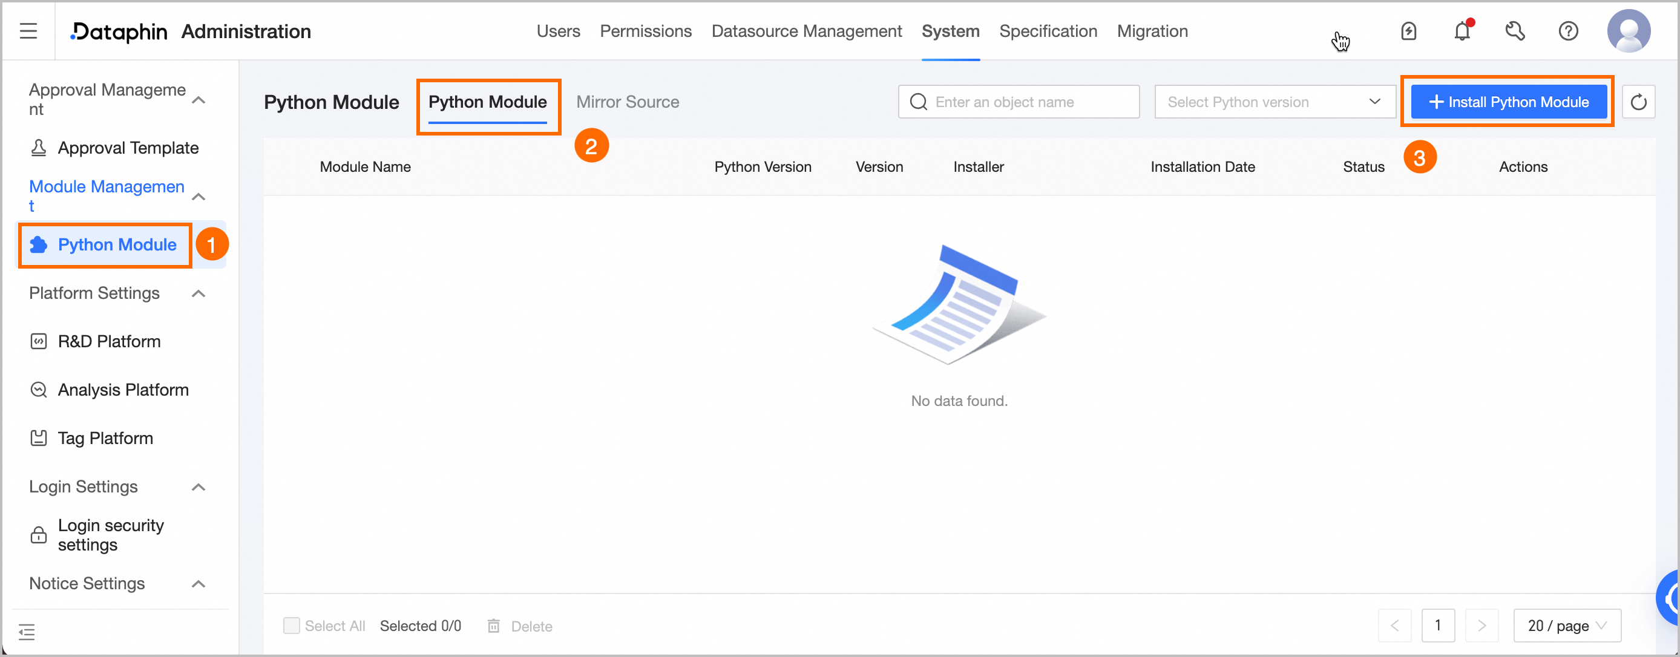Open the Datasource Management menu
Screen dimensions: 1680x657
tap(806, 31)
